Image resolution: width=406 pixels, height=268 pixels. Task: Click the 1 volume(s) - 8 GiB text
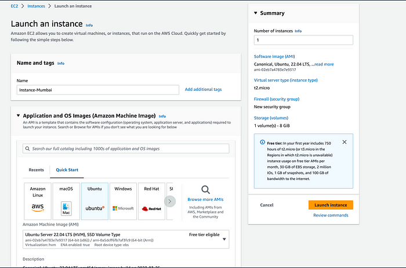[272, 126]
